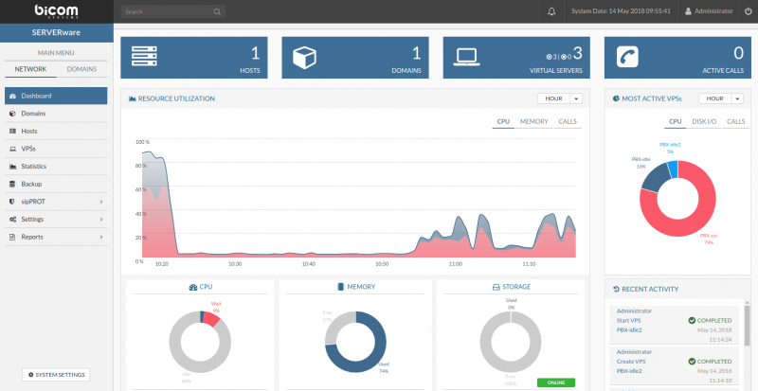Select Most Active VPSs CALLS tab
758x391 pixels.
coord(736,122)
